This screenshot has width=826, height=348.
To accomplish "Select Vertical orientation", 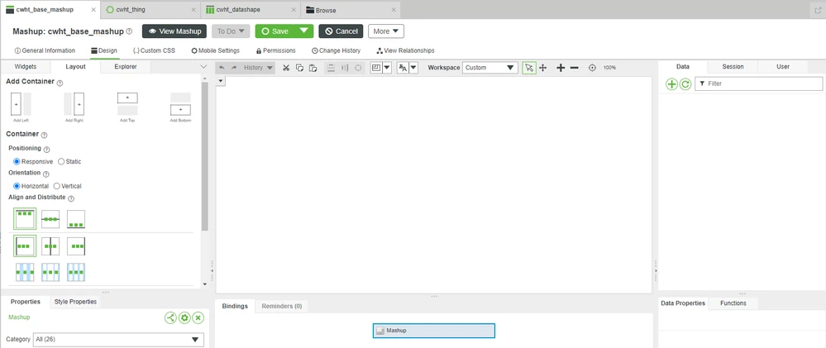I will (x=57, y=186).
